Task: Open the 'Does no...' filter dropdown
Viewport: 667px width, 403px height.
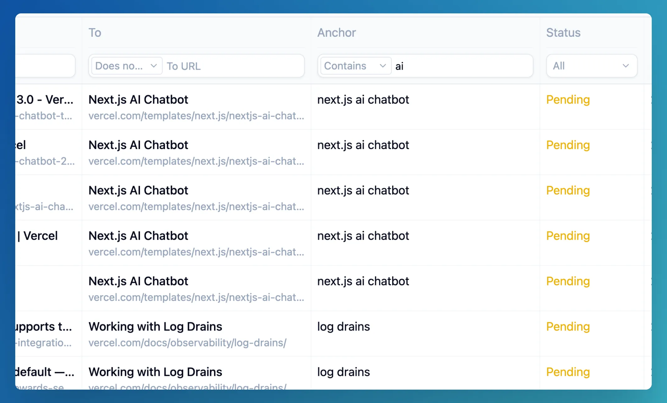Action: 125,66
